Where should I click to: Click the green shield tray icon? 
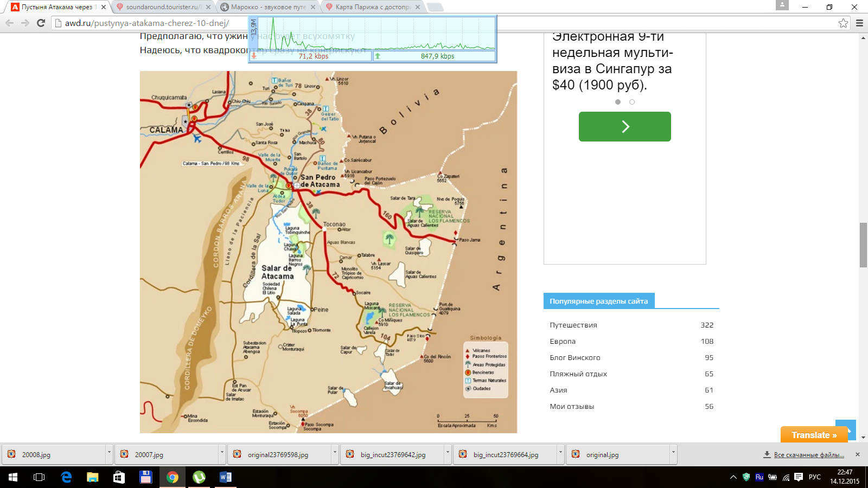(x=746, y=477)
